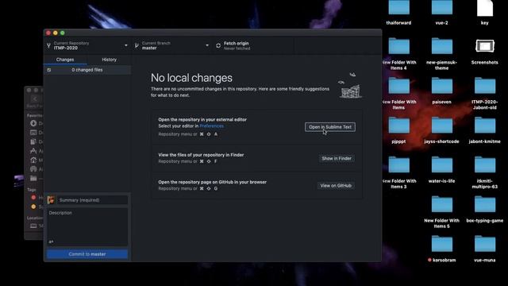
Task: Toggle the '0 changed files' checkbox
Action: pos(49,70)
